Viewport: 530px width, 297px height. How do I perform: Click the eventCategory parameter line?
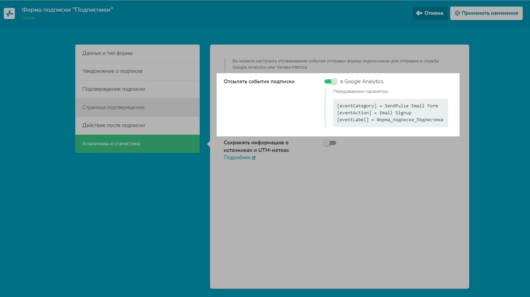[x=387, y=106]
